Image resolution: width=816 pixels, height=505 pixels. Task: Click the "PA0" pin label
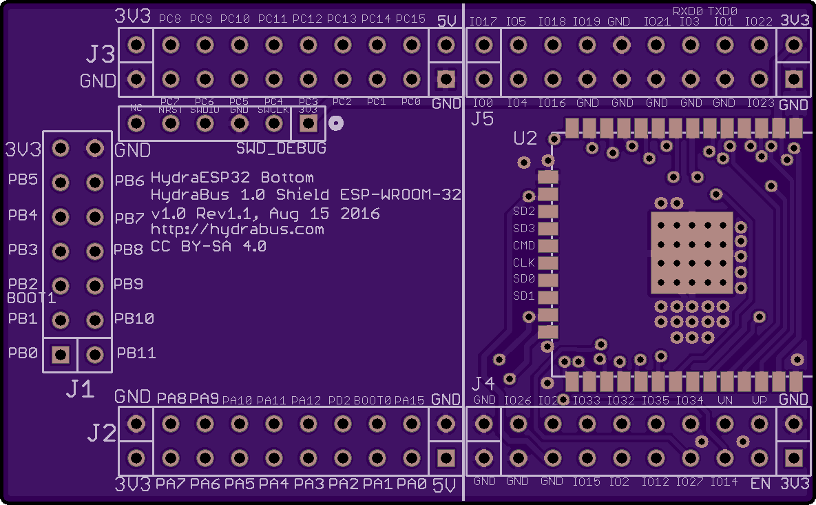point(412,484)
